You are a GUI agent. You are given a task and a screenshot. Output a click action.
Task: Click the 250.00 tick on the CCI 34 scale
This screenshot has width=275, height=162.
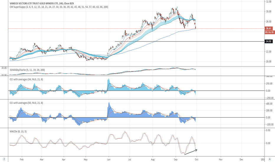tap(269, 84)
